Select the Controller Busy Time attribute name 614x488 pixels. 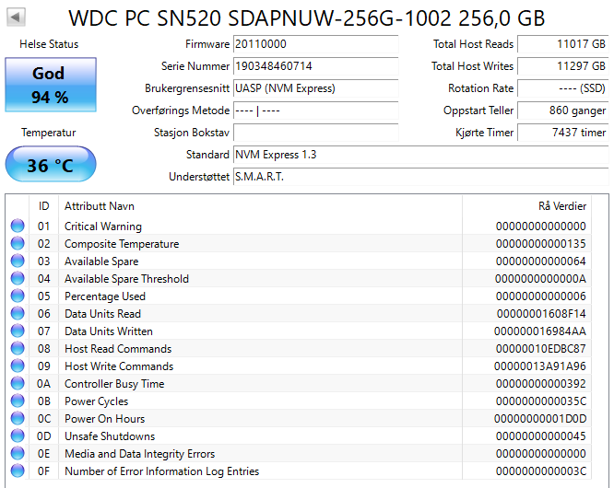click(x=114, y=384)
